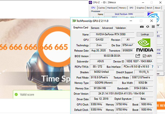Screen dimensions: 165x114
Task: Click the Time Spy benchmark title
Action: (x=56, y=79)
